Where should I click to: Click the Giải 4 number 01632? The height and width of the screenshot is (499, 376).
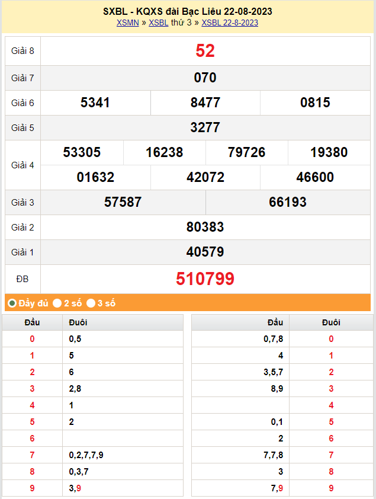pos(95,177)
